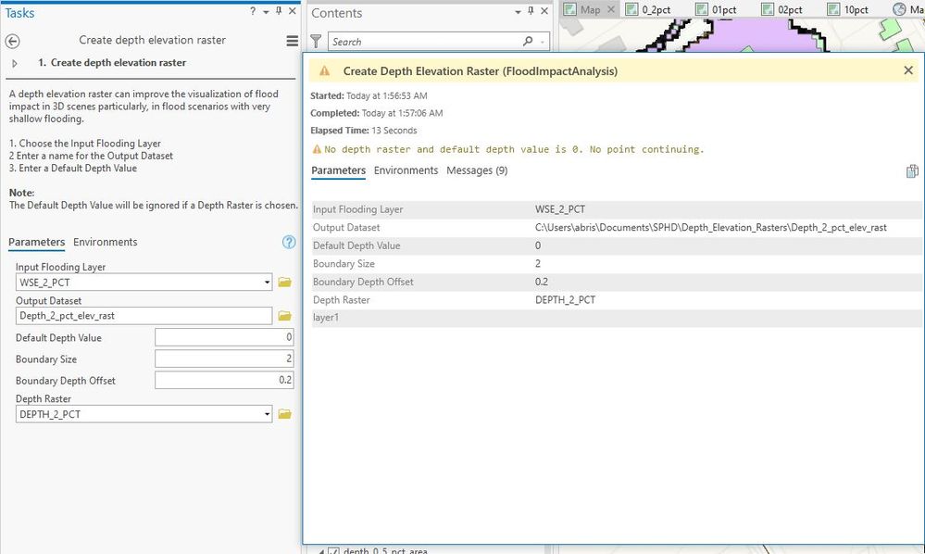Close the Contents pane
925x554 pixels.
pos(544,11)
